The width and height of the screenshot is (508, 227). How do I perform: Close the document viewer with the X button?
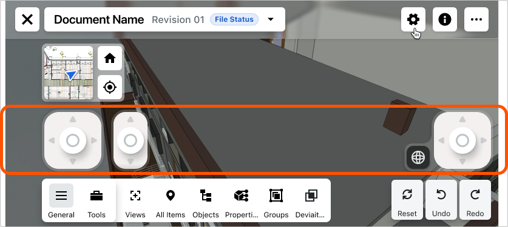point(27,19)
